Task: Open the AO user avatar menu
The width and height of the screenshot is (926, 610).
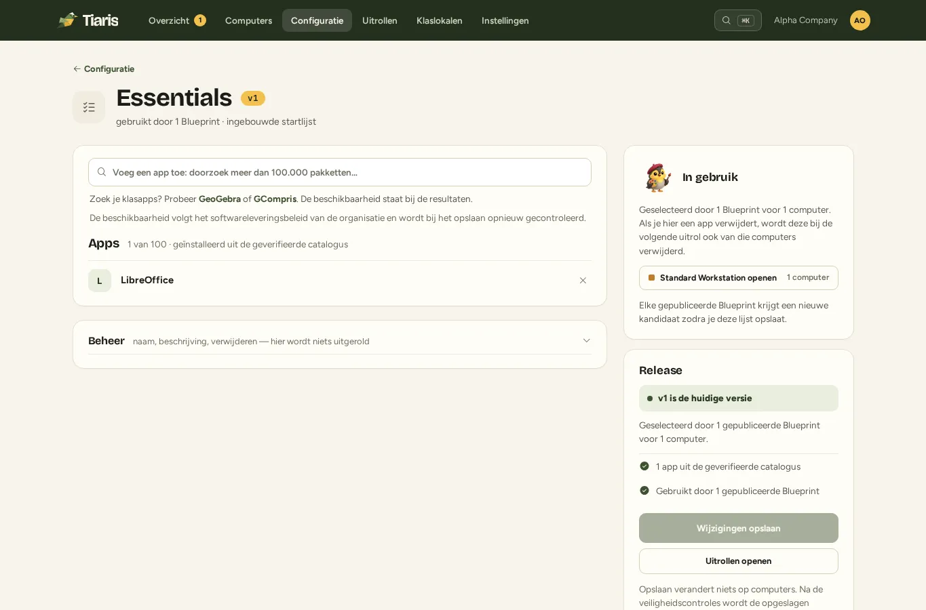Action: 860,20
